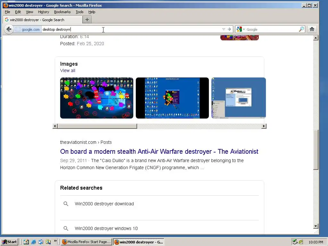Click the page scrollbar up arrow
The height and width of the screenshot is (246, 328).
(316, 38)
